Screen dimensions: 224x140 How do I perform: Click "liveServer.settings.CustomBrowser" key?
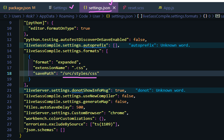tap(64, 113)
